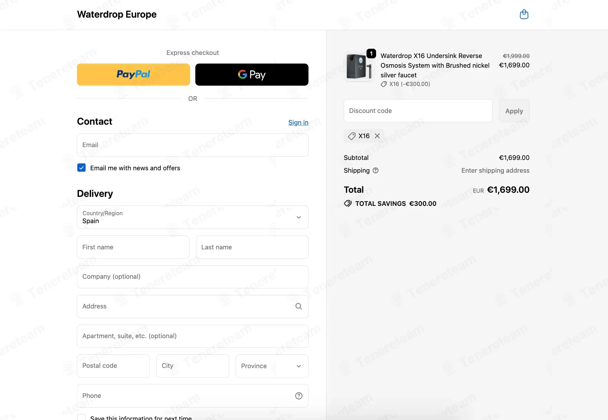Screen dimensions: 608x420
Task: Uncheck Email me with news and offers
Action: point(81,168)
